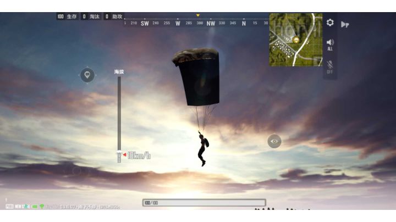Tap the eye free-look button
The image size is (396, 222).
click(x=274, y=141)
